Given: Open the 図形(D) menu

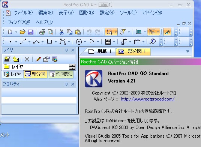Looking at the screenshot, I should [x=87, y=13].
